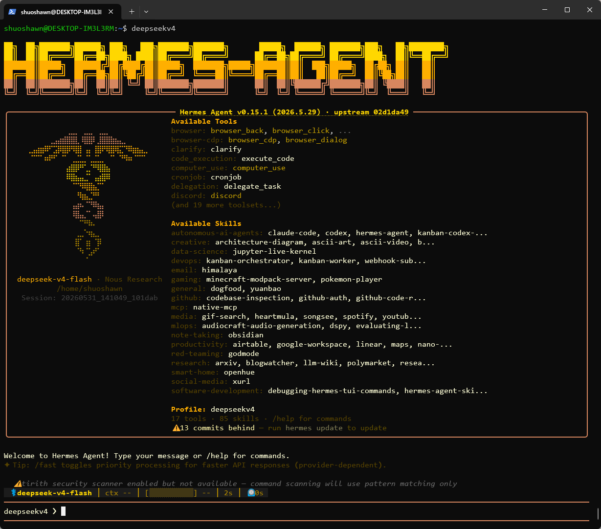Image resolution: width=601 pixels, height=529 pixels.
Task: Click the 'Available Tools' heading
Action: (x=204, y=121)
